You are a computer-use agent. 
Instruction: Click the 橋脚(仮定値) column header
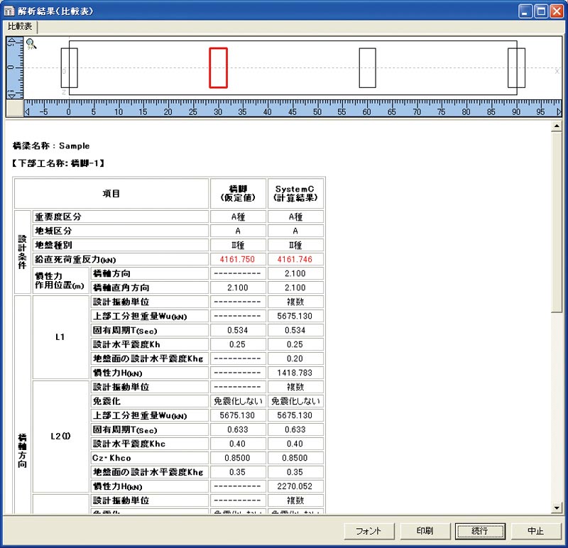tap(238, 193)
